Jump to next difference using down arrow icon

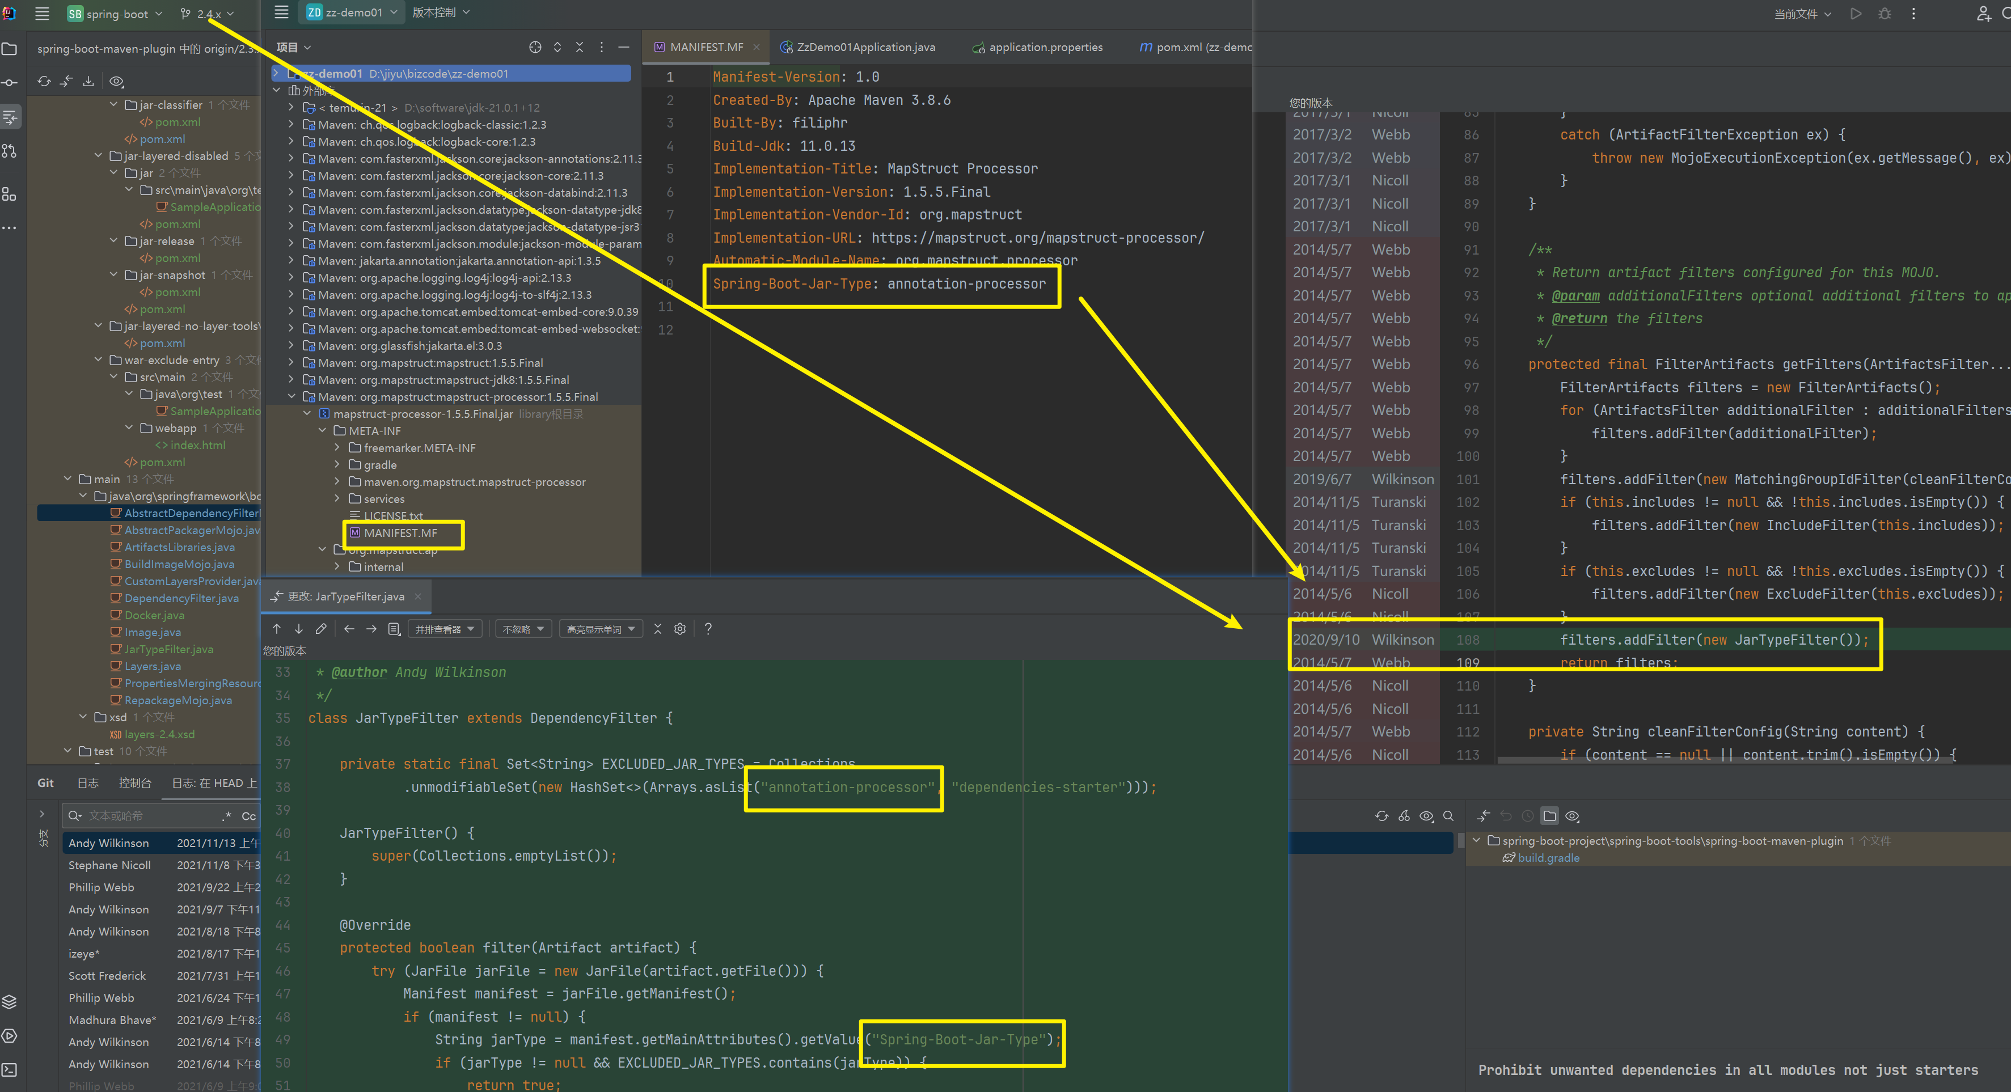(x=299, y=628)
